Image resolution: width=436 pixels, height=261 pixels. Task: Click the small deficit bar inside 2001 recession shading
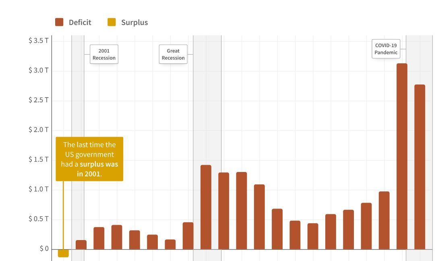(x=81, y=244)
